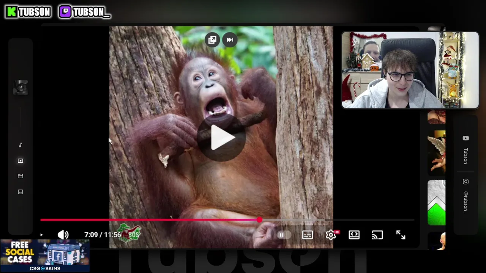
Task: Open the clapperboard sidebar icon
Action: pyautogui.click(x=21, y=176)
